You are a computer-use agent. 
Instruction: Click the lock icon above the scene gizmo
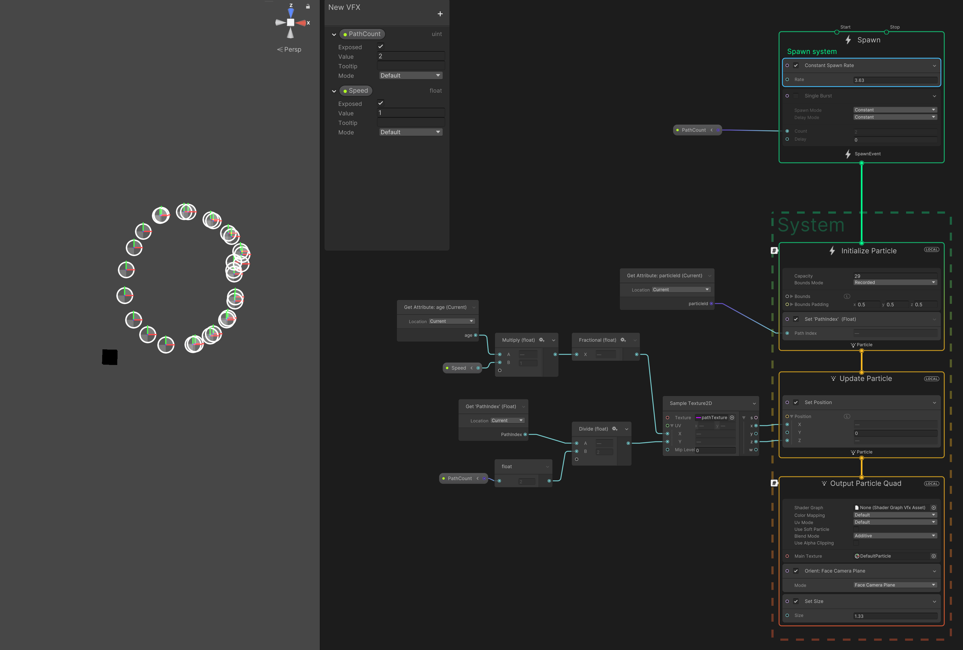(x=308, y=6)
